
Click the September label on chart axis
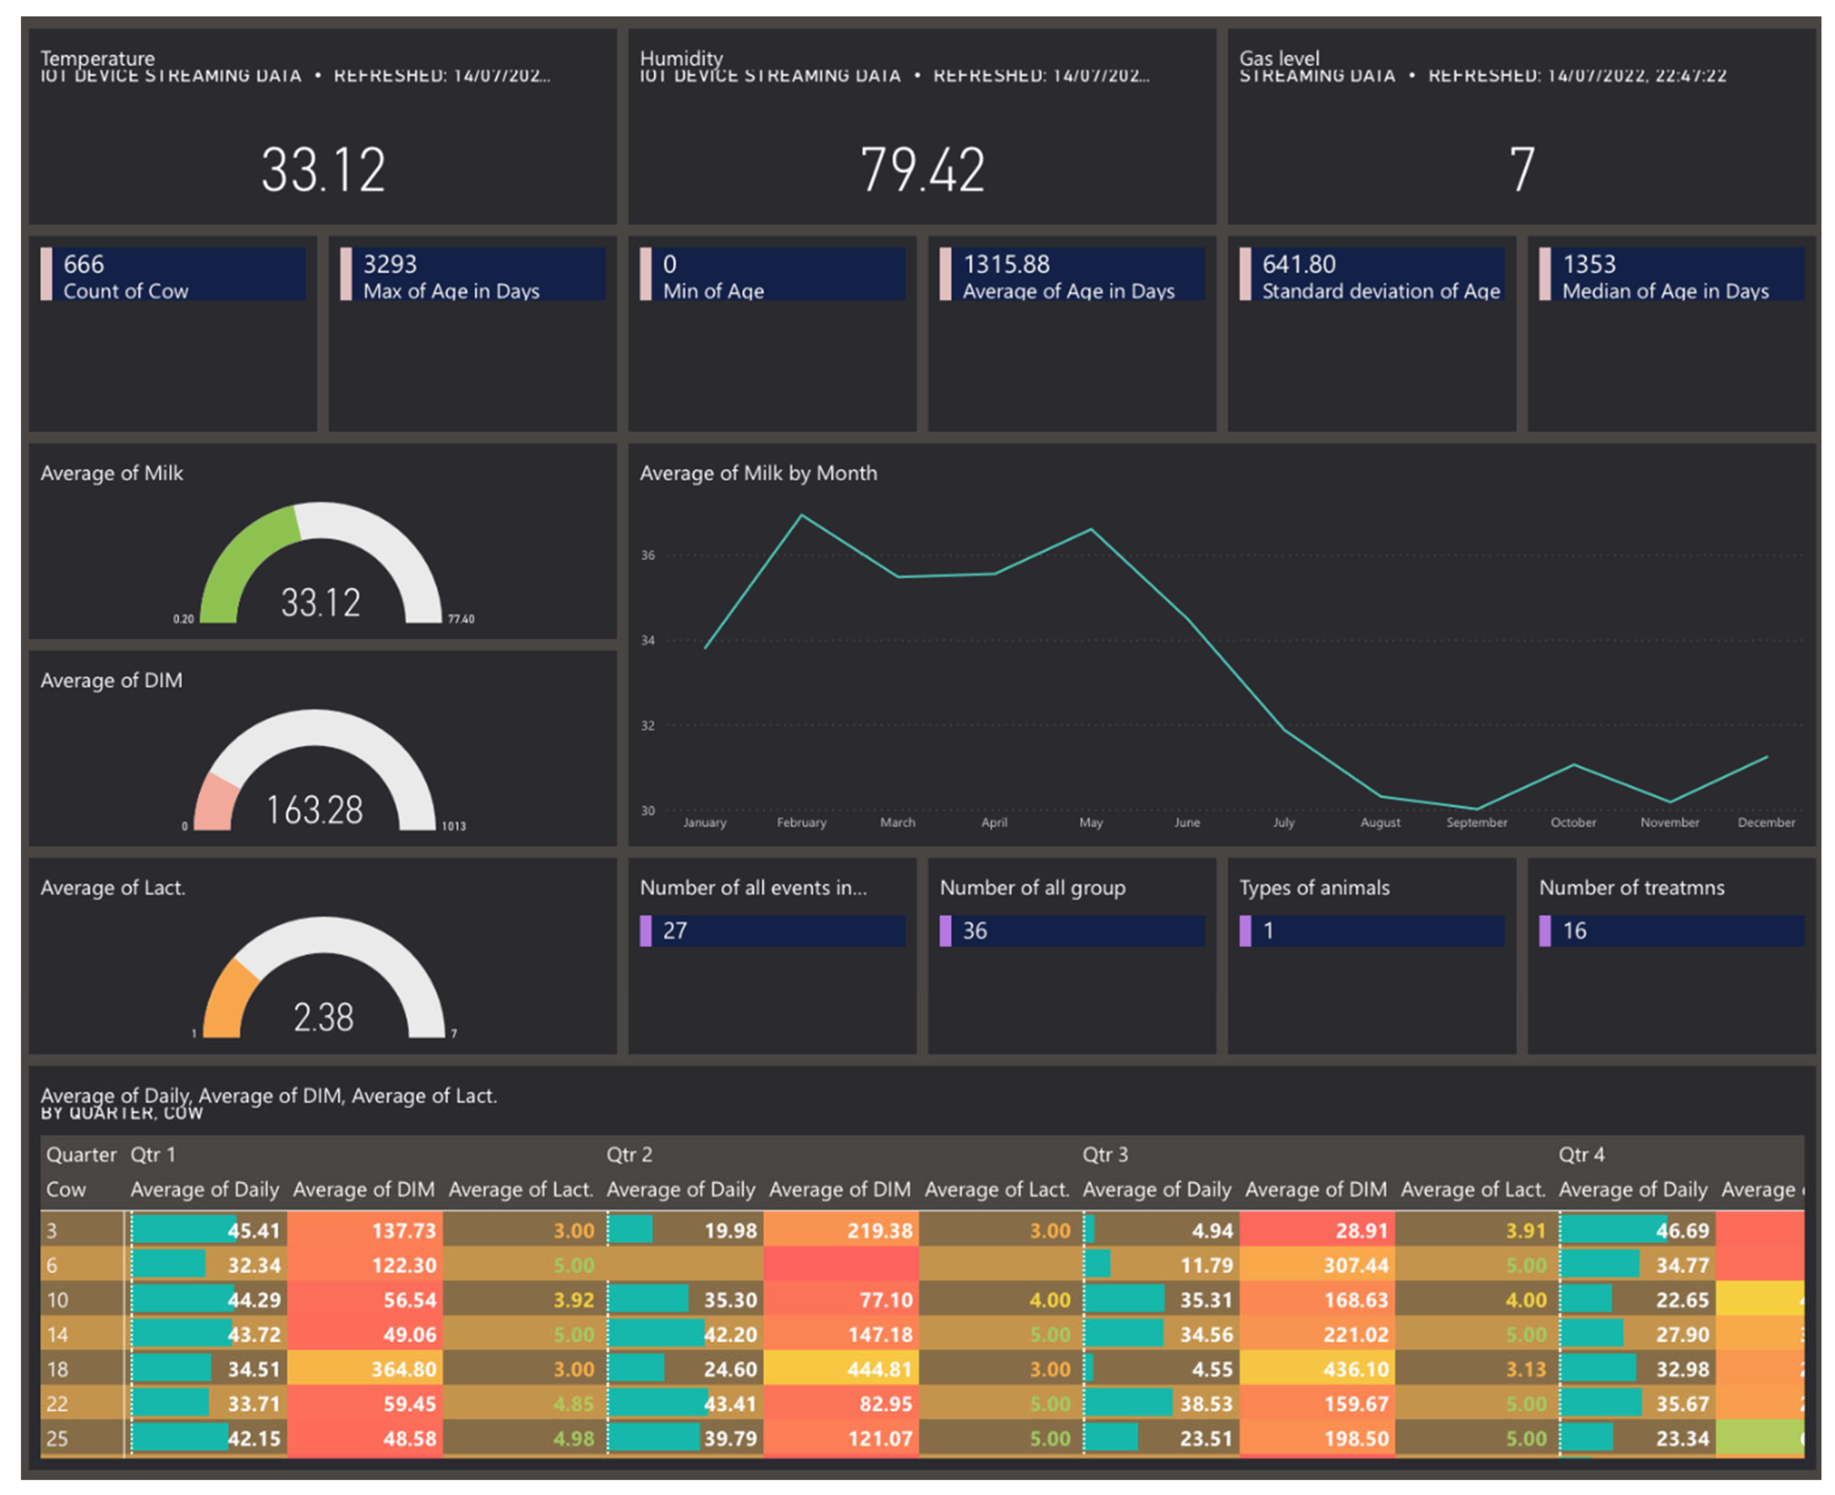1476,822
